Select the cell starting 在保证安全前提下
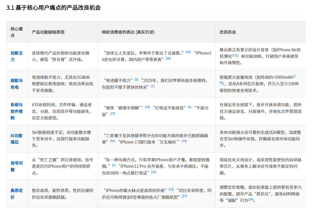This screenshot has height=210, width=313. [261, 111]
